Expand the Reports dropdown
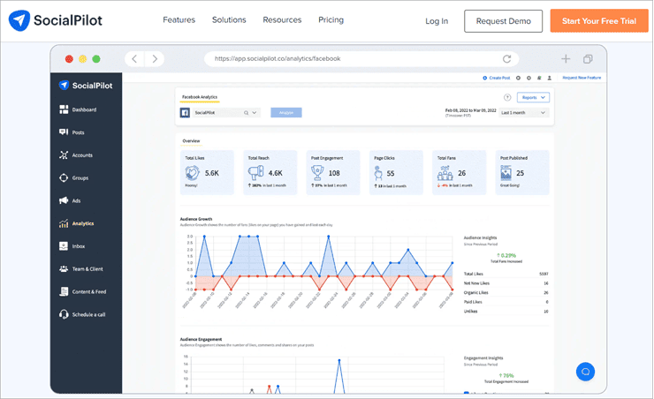This screenshot has height=399, width=654. (x=533, y=98)
